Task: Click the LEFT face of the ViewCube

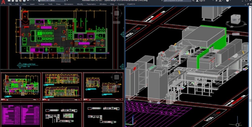Action: (x=234, y=20)
